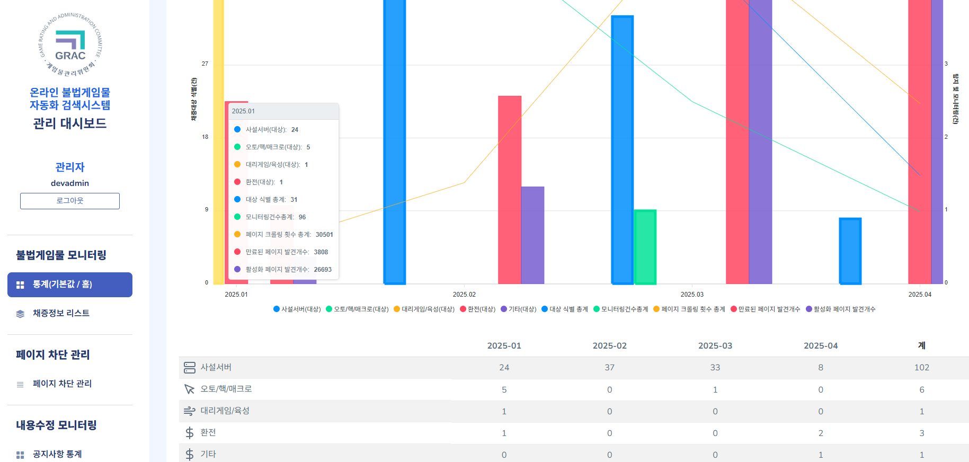This screenshot has width=969, height=462.
Task: Click the layers icon beside 채증정보 리스트
Action: tap(20, 314)
